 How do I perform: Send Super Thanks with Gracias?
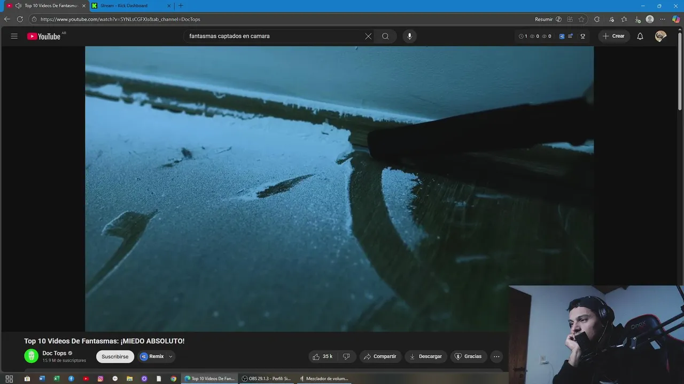[468, 356]
